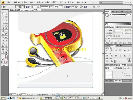Open stroke weight dropdown in Stroke panel
The height and width of the screenshot is (100, 133).
coord(122,30)
